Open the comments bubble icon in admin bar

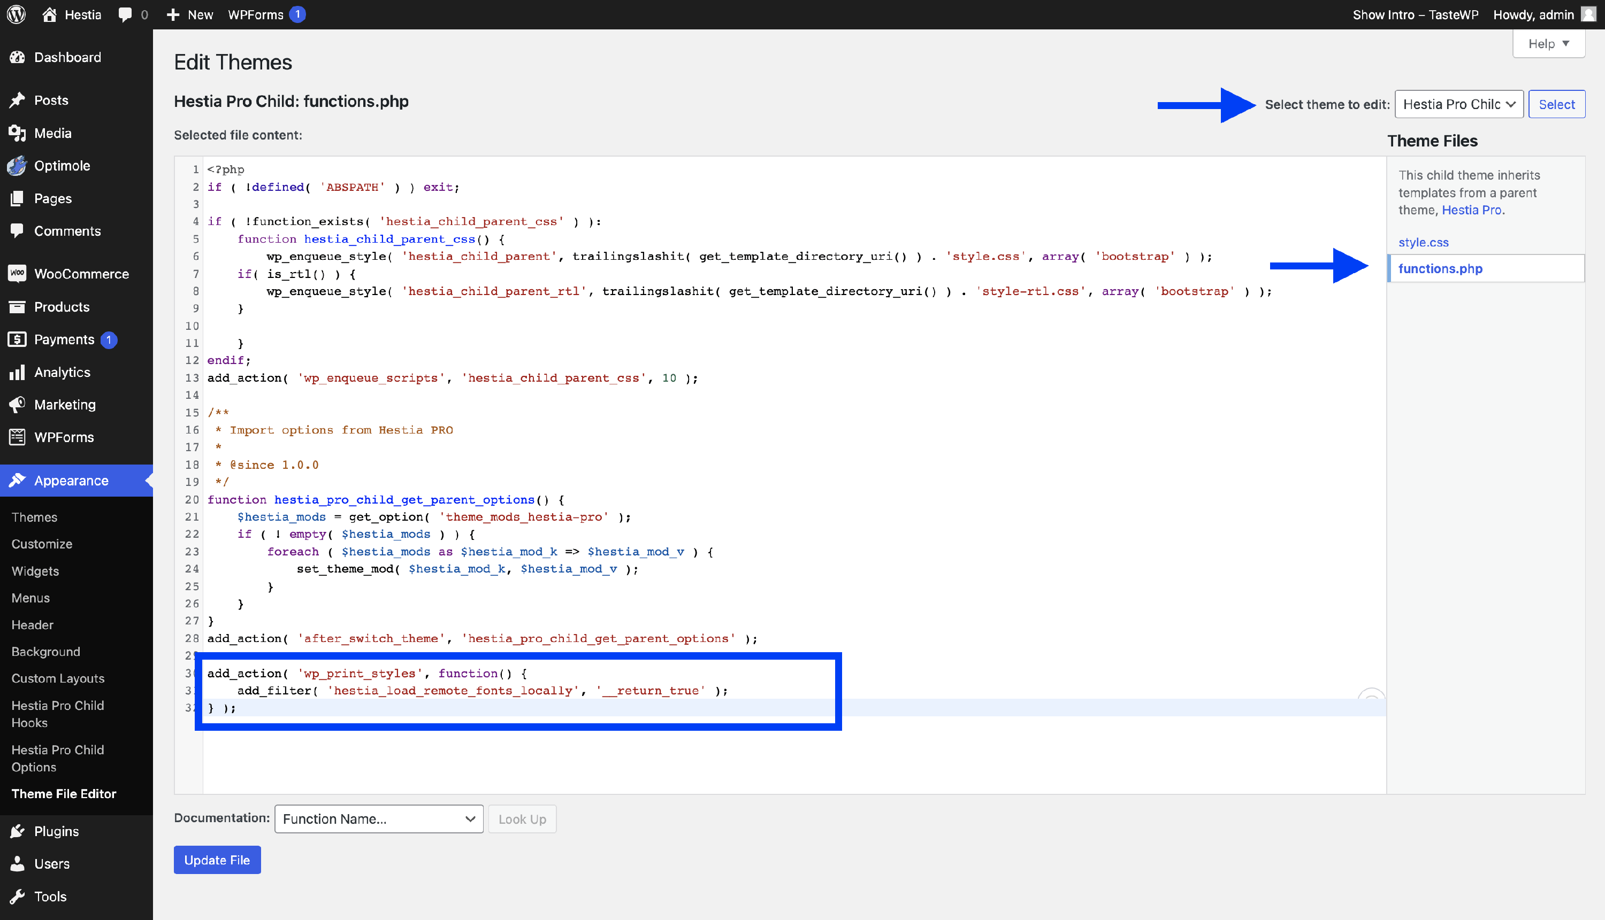point(125,14)
